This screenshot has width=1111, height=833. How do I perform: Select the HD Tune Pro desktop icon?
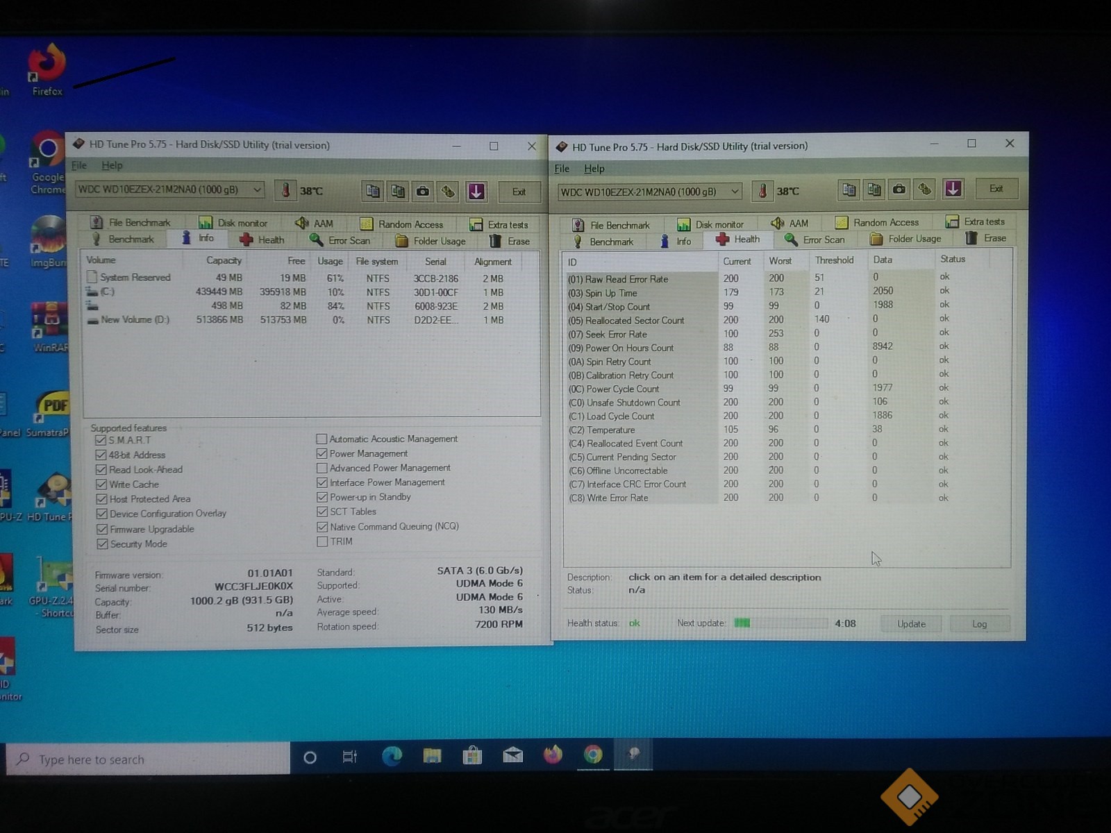click(x=50, y=497)
